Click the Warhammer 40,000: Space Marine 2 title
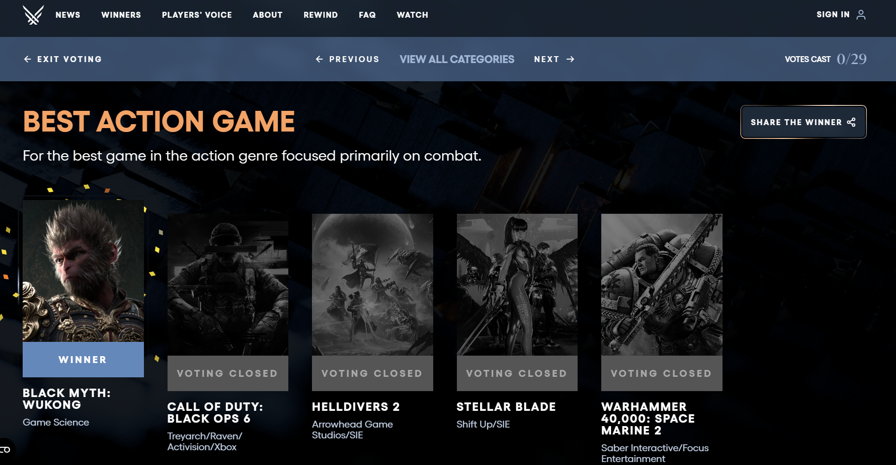Screen dimensions: 896x465 point(648,419)
